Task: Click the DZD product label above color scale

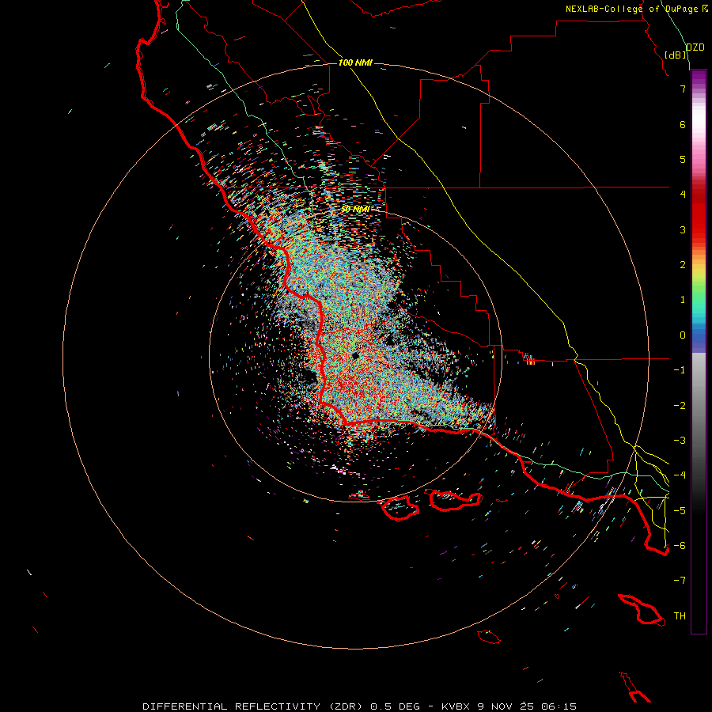Action: 695,47
